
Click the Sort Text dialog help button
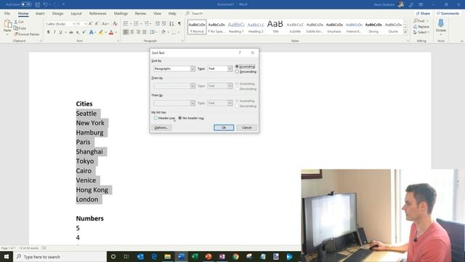tap(240, 52)
